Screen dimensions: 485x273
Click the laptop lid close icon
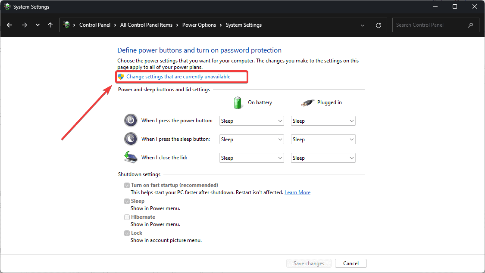131,157
